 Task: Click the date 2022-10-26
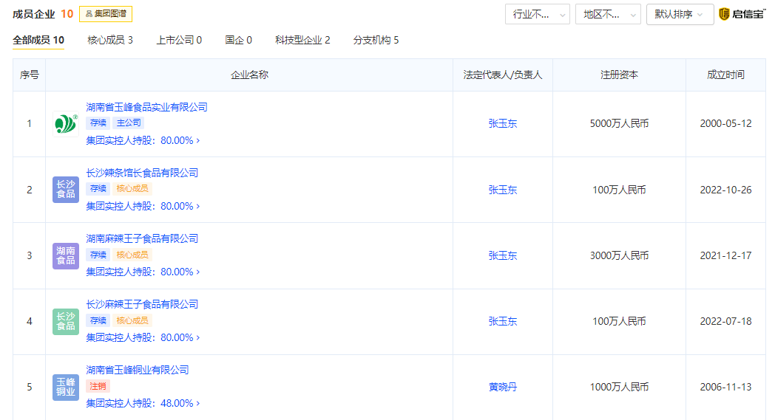pos(725,190)
